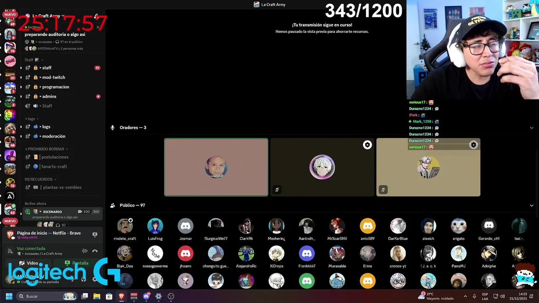Screen dimensions: 539x303
Task: Toggle the Vídeo camera button
Action: (x=29, y=263)
